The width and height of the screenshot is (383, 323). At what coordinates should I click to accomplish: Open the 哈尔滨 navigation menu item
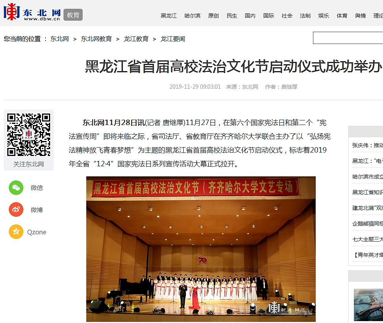192,16
